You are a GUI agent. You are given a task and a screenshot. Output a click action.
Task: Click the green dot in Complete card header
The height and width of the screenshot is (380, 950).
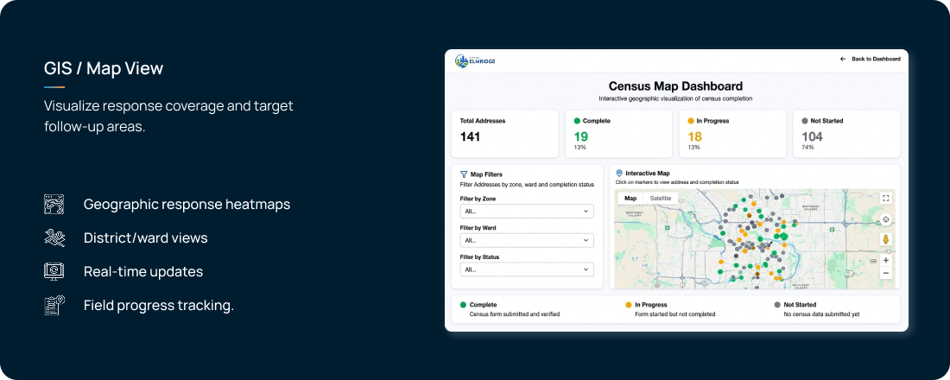pos(577,121)
